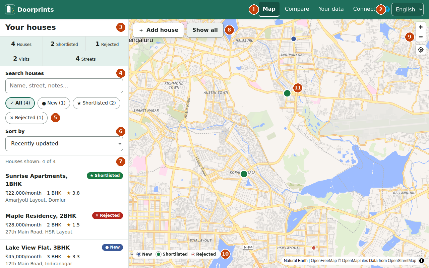Filter houses by Rejected (1)
The image size is (429, 268).
[x=26, y=118]
